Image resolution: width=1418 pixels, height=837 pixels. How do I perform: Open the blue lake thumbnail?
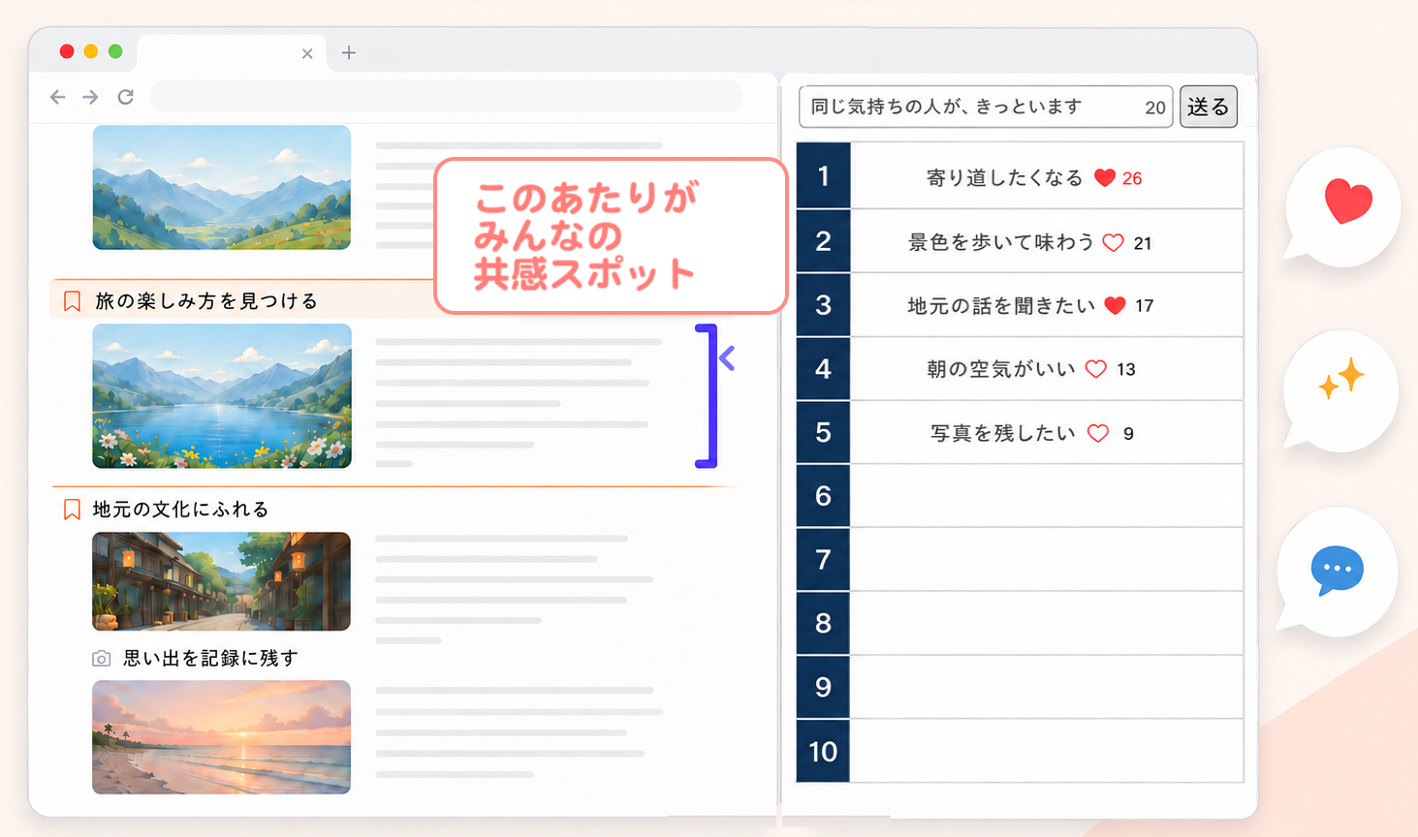tap(222, 395)
